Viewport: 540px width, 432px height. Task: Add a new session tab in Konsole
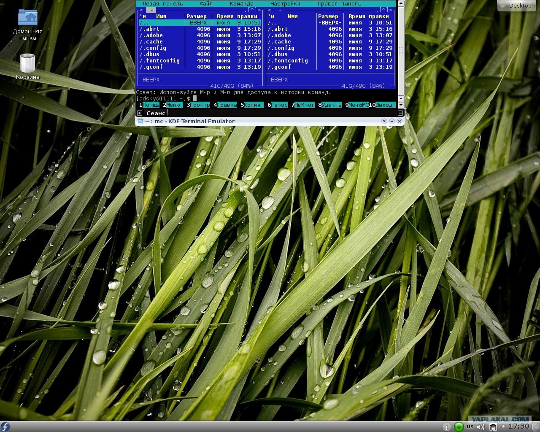coord(140,113)
